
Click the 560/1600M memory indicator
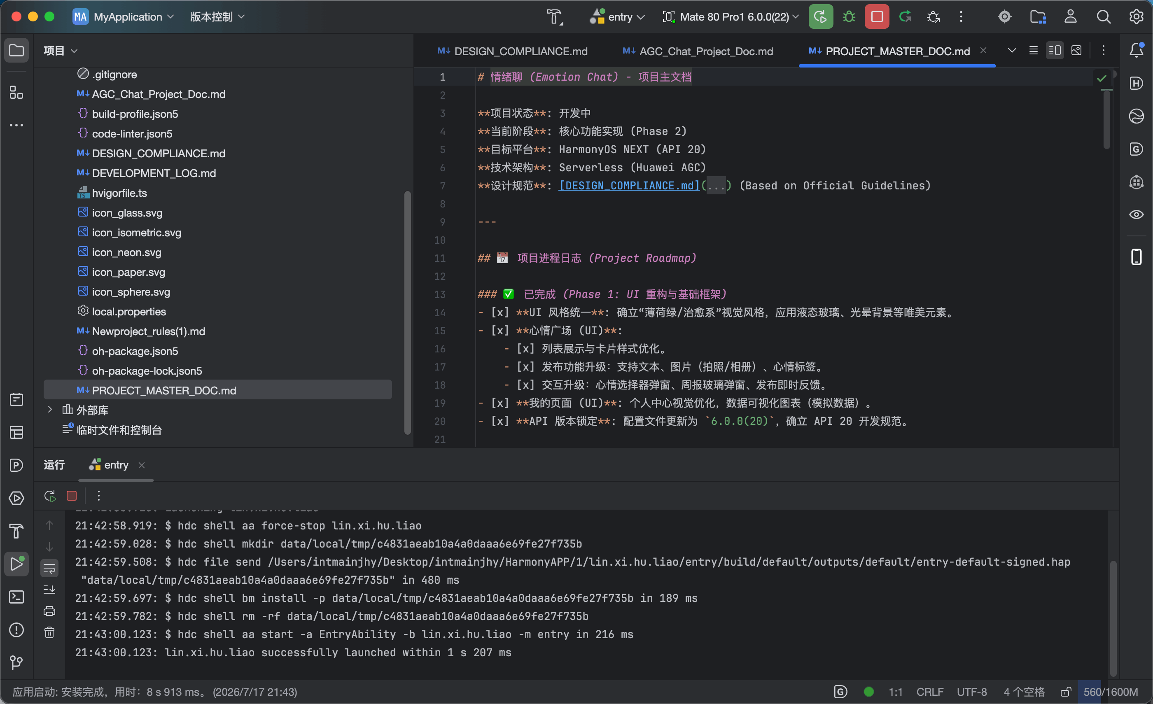pos(1111,692)
